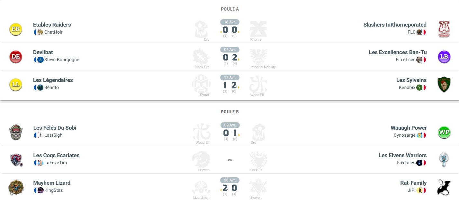Click the vs label of unplayed match
Screen dimensions: 459x202
point(230,160)
